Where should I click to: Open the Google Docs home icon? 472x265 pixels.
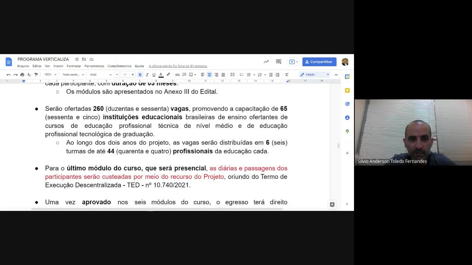(x=9, y=61)
